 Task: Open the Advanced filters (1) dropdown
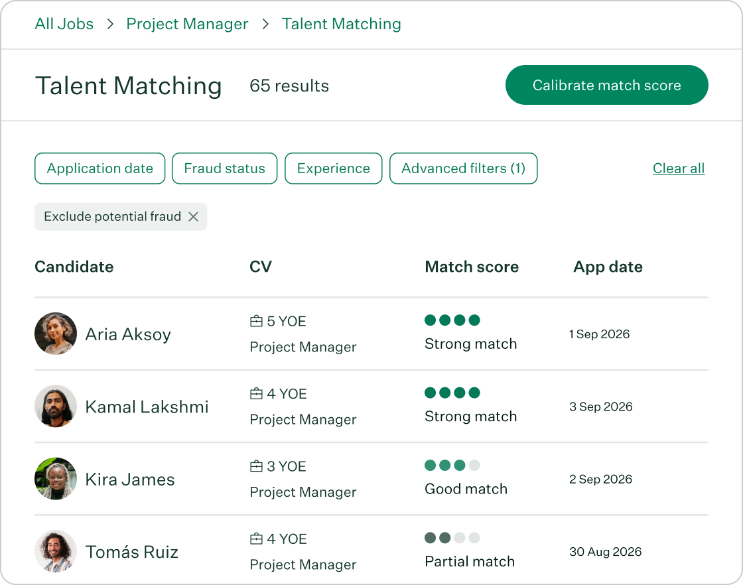[463, 168]
